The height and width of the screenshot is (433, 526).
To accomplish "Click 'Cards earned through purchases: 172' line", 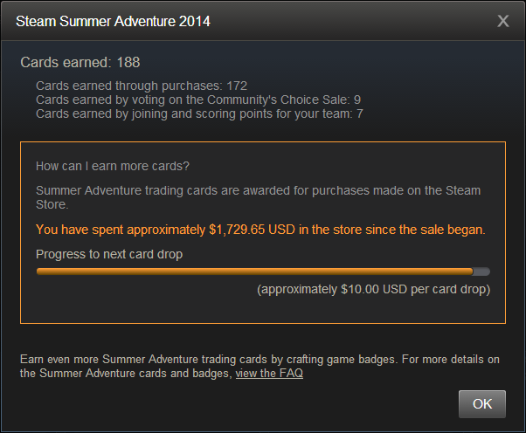I will coord(142,86).
